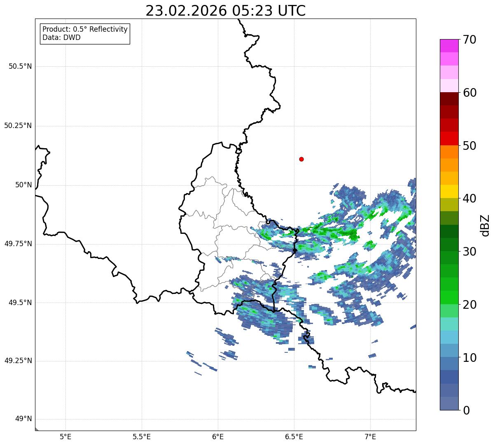Click the orange swatch just below 50
Screen dimensions: 495x445
click(449, 152)
